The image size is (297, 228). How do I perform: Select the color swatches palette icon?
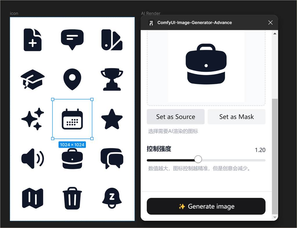tap(112, 40)
